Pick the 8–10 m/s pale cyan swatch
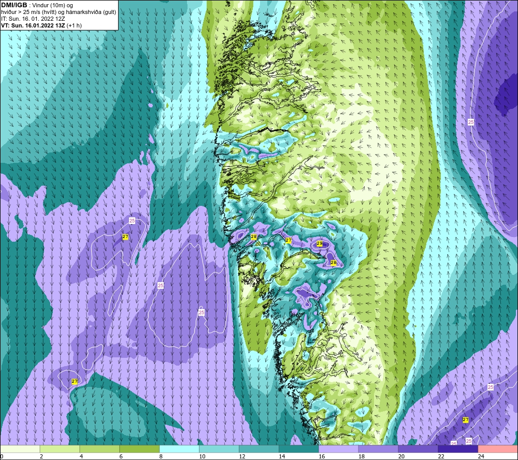The image size is (518, 460). 179,449
